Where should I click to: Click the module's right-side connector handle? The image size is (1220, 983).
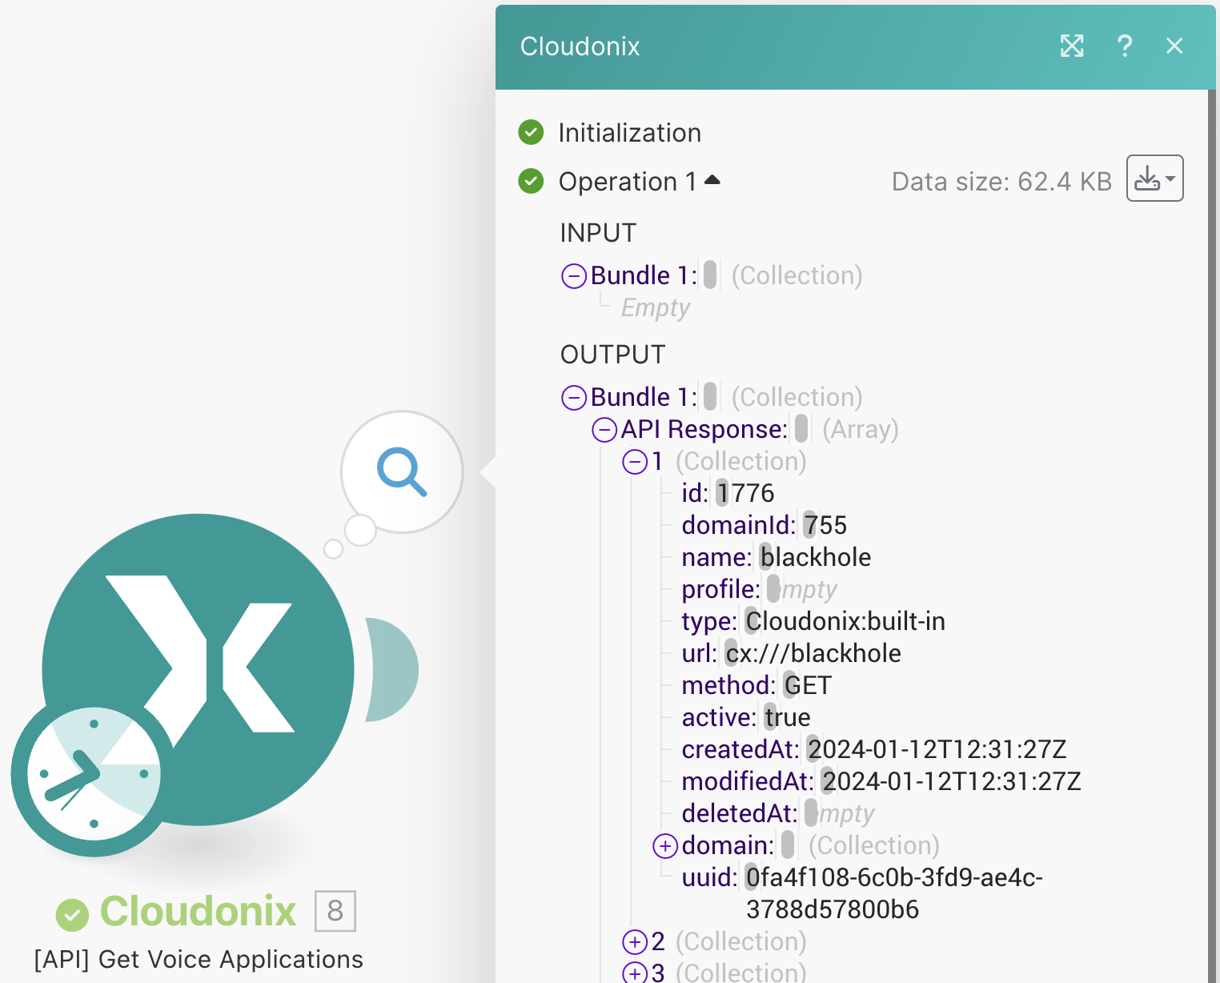coord(392,669)
